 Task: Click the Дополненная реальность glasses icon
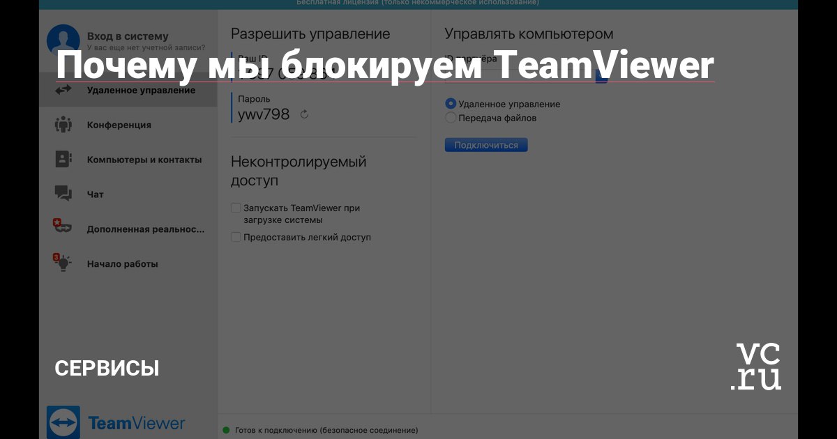(62, 226)
